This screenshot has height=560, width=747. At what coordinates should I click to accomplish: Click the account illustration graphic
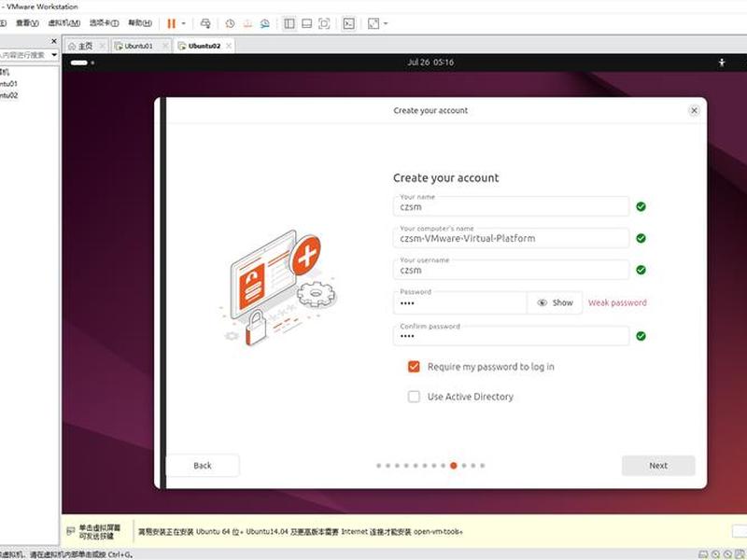click(278, 288)
